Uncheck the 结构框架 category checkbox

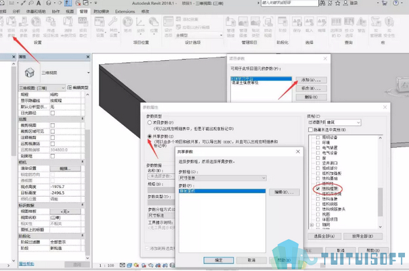tap(318, 189)
